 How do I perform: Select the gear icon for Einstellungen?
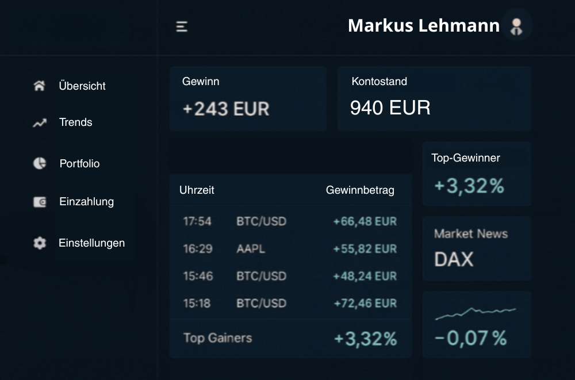[39, 243]
